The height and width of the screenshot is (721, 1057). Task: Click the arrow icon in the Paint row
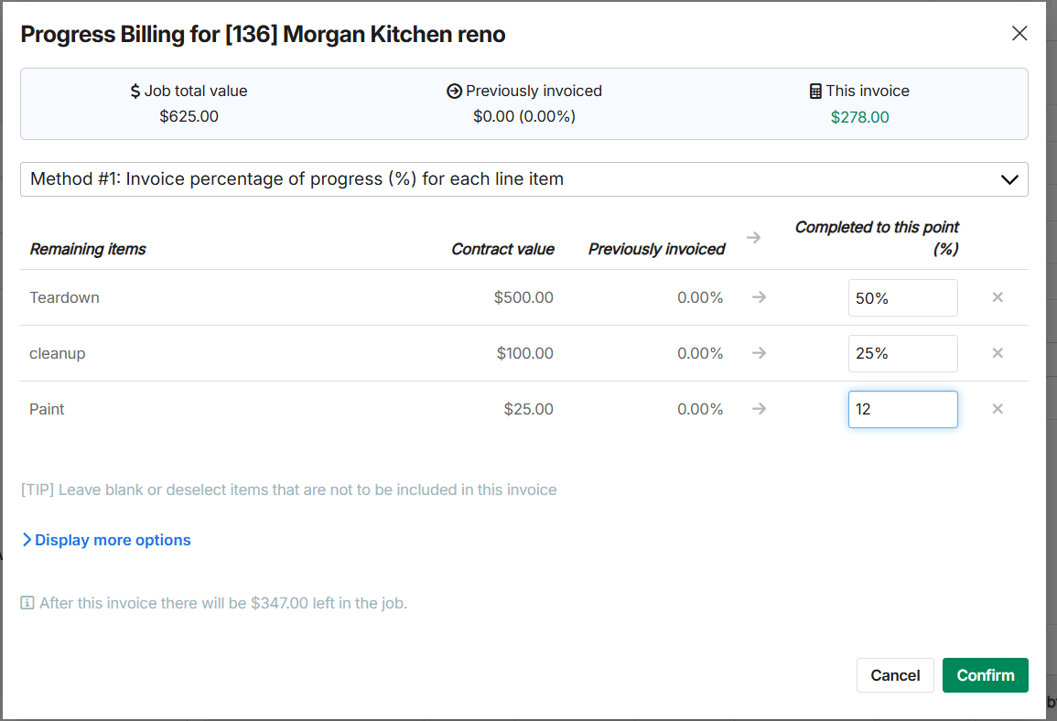[x=759, y=409]
